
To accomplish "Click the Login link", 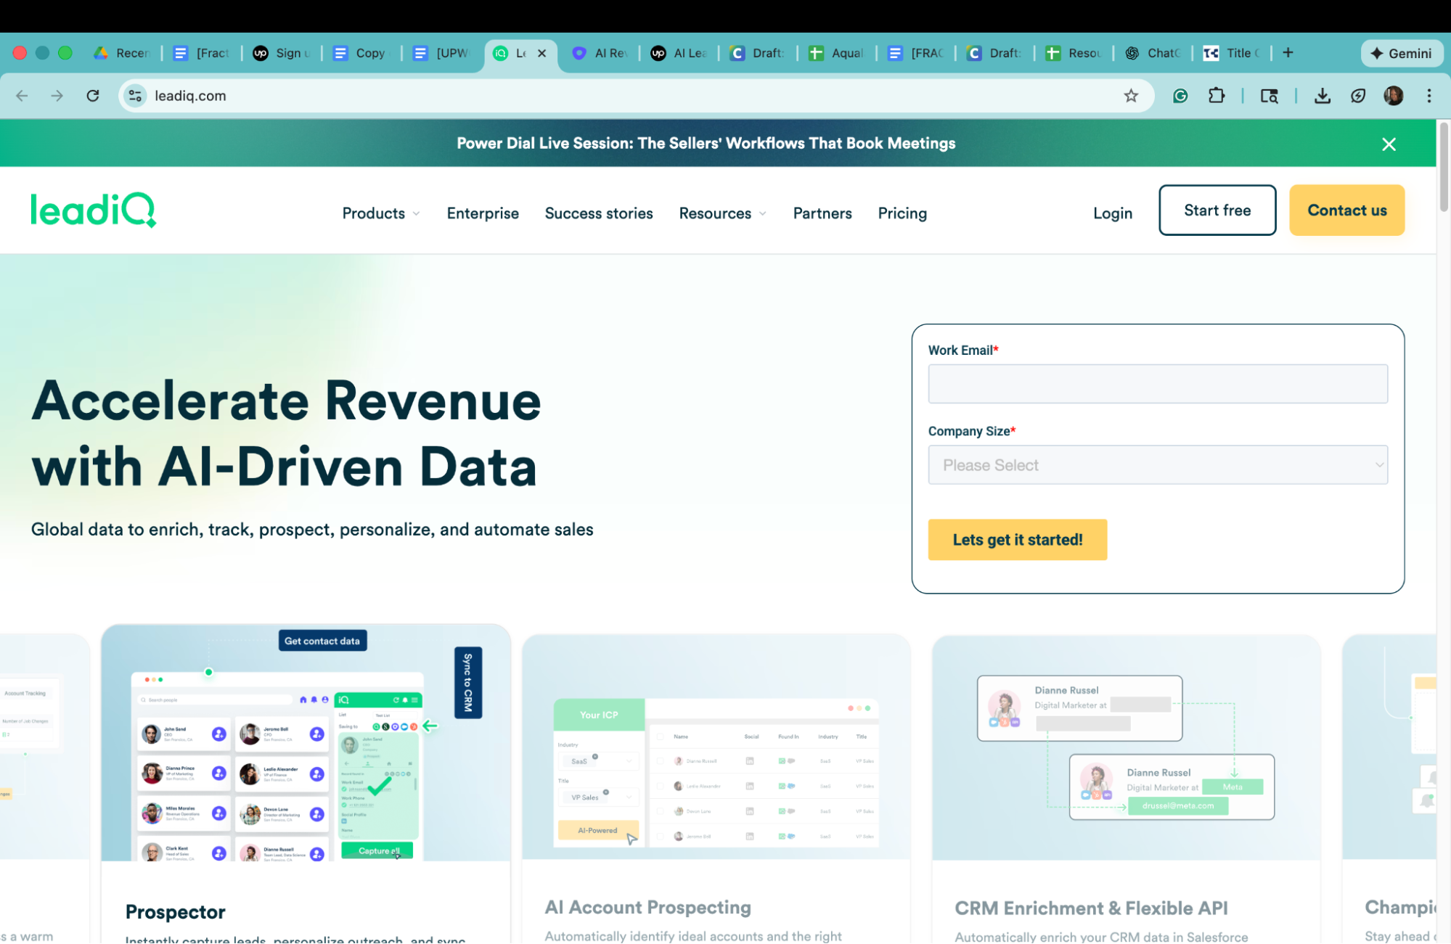I will click(1113, 213).
